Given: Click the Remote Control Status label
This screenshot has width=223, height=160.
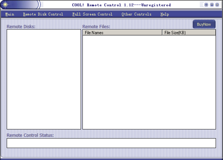Looking at the screenshot, I should (30, 135).
